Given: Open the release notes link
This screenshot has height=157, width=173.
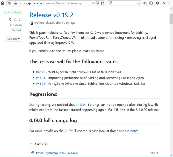Looking at the screenshot, I should tap(129, 131).
